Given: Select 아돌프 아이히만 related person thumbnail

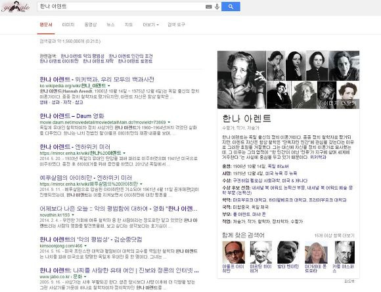Looking at the screenshot, I should [233, 252].
